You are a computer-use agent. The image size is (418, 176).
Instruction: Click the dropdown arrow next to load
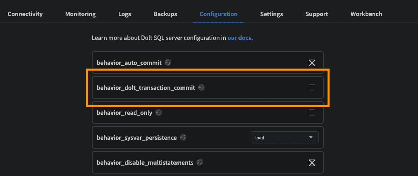click(x=310, y=137)
